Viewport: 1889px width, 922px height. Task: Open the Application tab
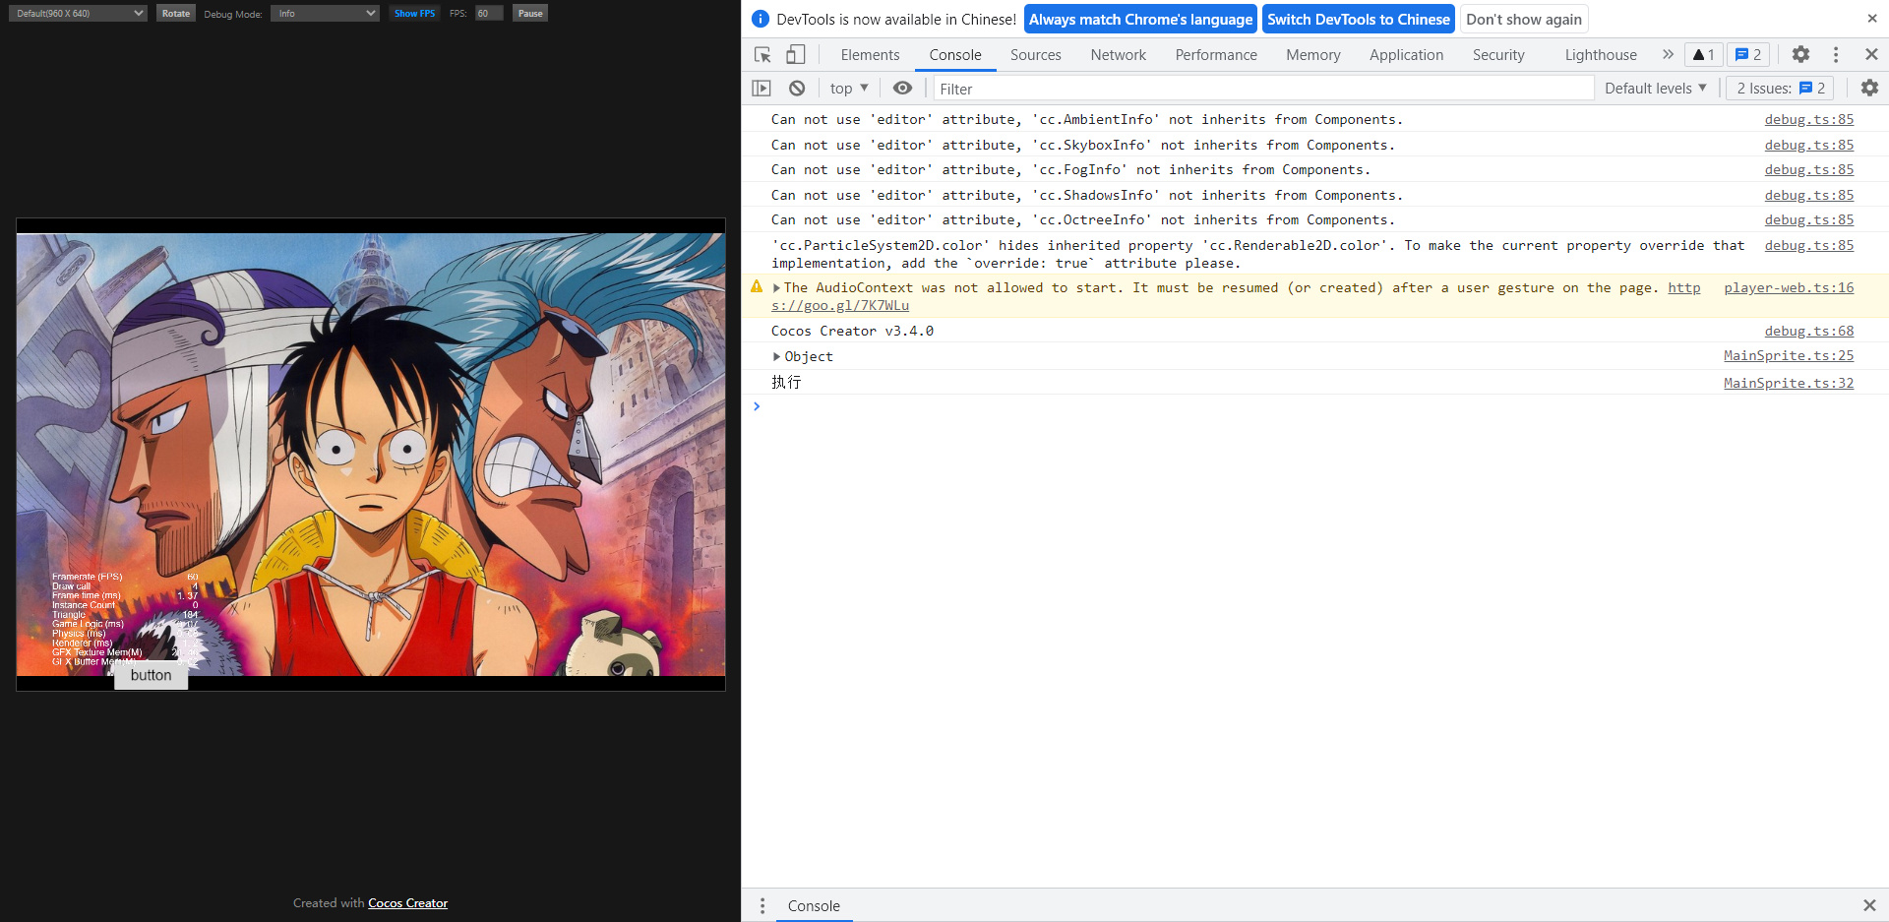tap(1407, 55)
